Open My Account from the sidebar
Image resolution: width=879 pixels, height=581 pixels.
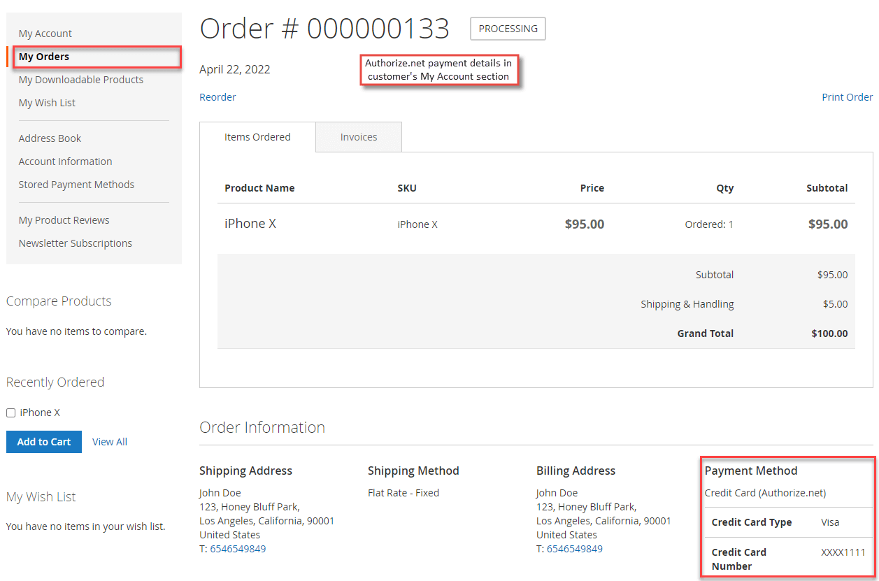pyautogui.click(x=45, y=33)
